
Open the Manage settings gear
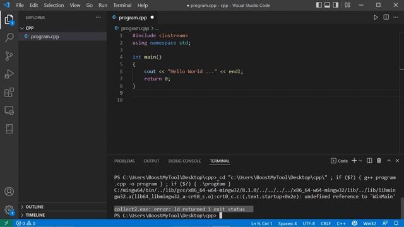click(x=9, y=210)
